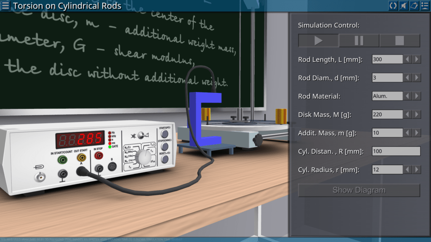Image resolution: width=431 pixels, height=242 pixels.
Task: Decrease Rod Length with left arrow
Action: (407, 59)
